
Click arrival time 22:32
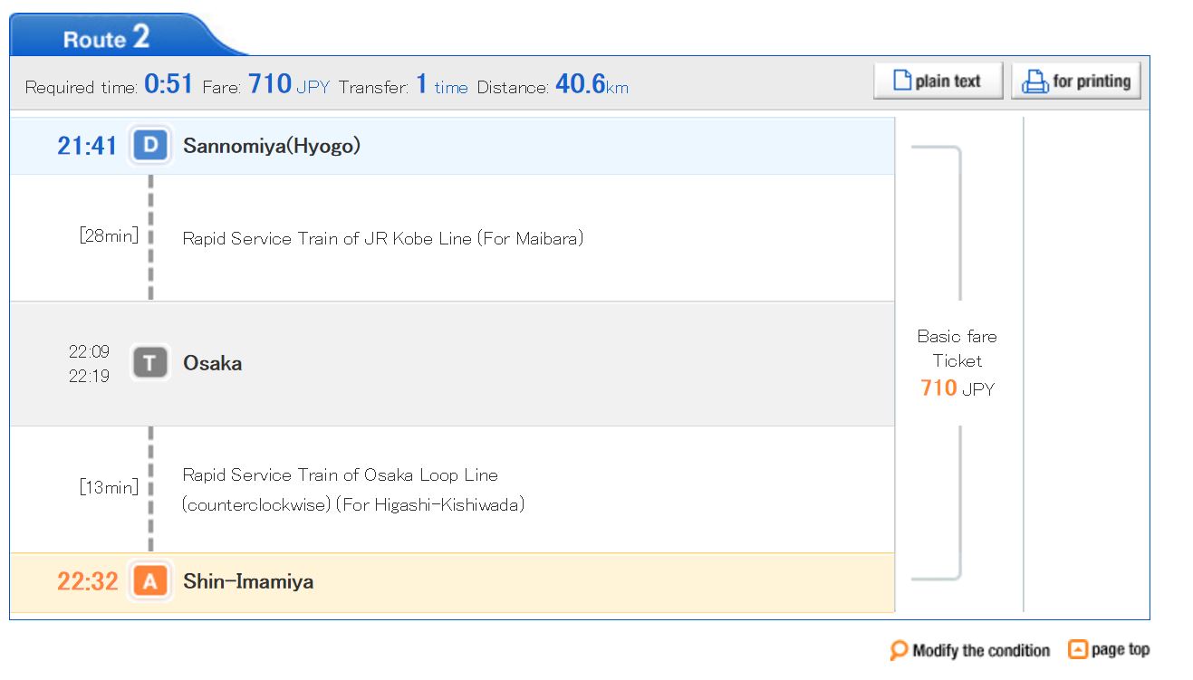88,581
